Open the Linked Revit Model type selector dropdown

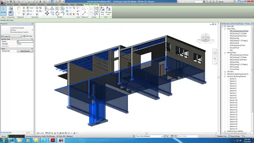point(32,30)
